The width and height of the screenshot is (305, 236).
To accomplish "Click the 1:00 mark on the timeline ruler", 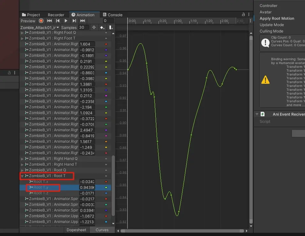I will 178,21.
